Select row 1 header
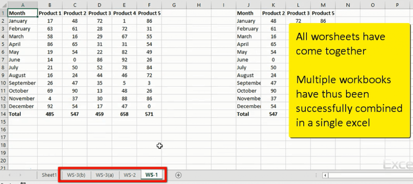This screenshot has height=184, width=413. tap(4, 13)
